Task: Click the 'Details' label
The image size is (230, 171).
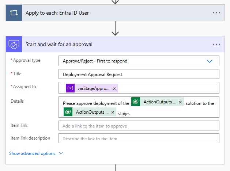Action: (17, 101)
